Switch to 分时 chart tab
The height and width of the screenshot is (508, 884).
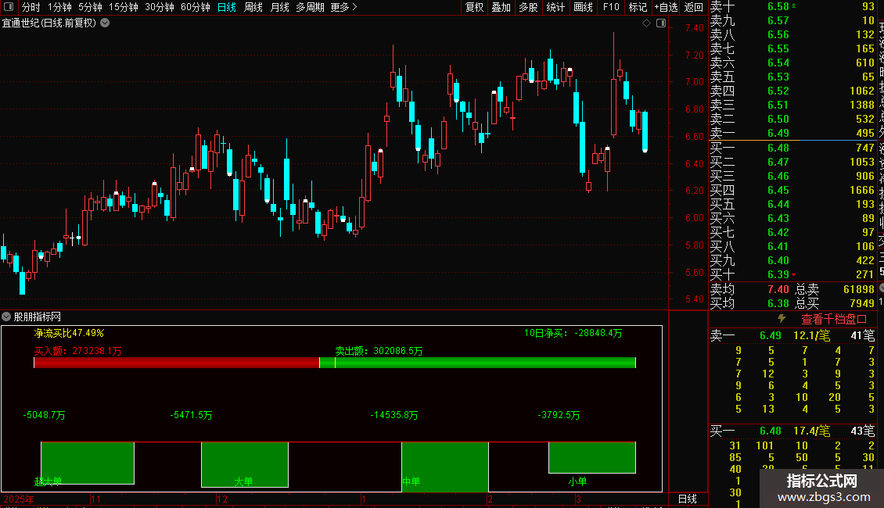[31, 7]
